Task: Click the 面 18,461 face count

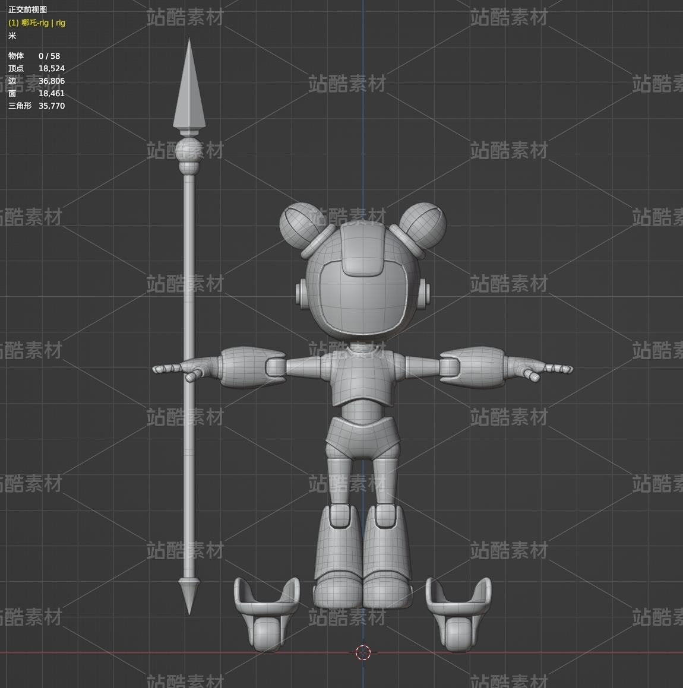Action: [36, 93]
